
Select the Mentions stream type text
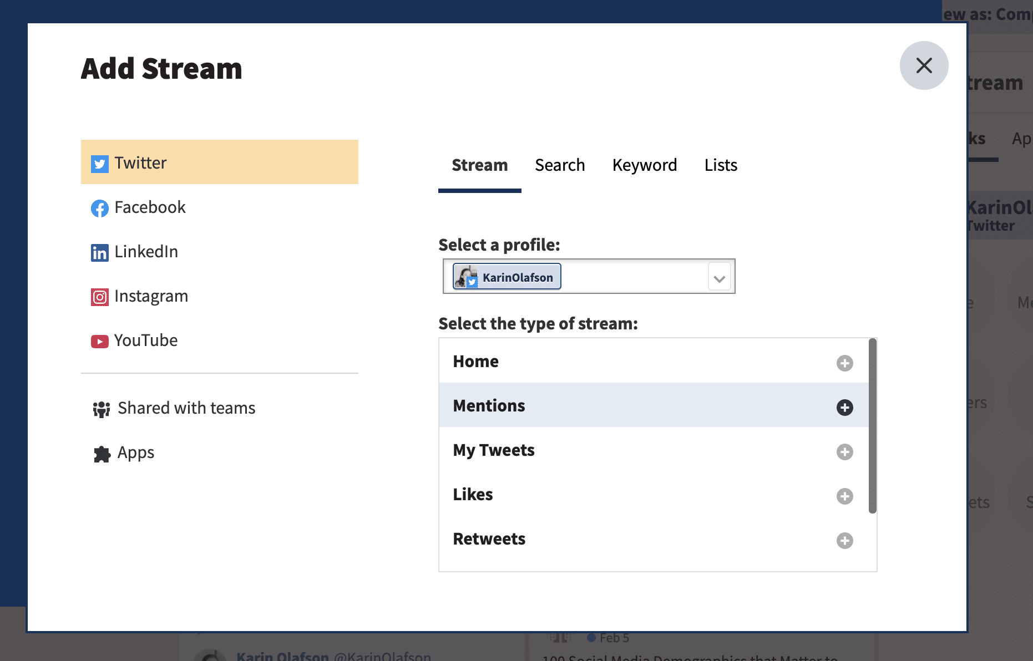(x=489, y=406)
